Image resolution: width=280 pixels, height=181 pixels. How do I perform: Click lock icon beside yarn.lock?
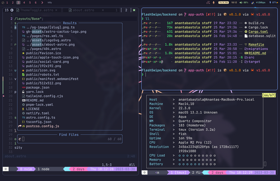point(24,92)
